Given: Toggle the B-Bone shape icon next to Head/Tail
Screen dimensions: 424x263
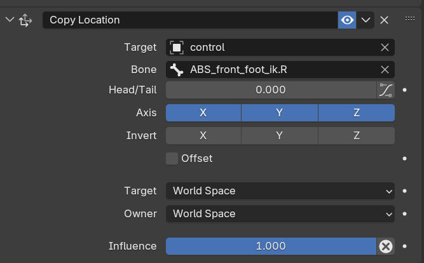Looking at the screenshot, I should click(385, 90).
